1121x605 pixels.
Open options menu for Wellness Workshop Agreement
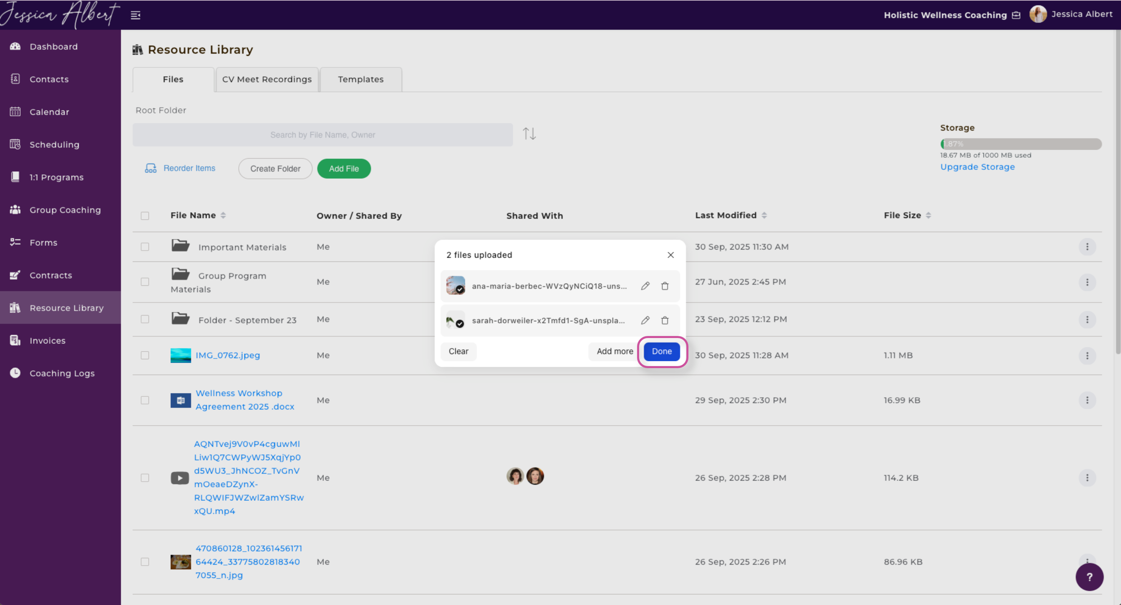tap(1087, 400)
